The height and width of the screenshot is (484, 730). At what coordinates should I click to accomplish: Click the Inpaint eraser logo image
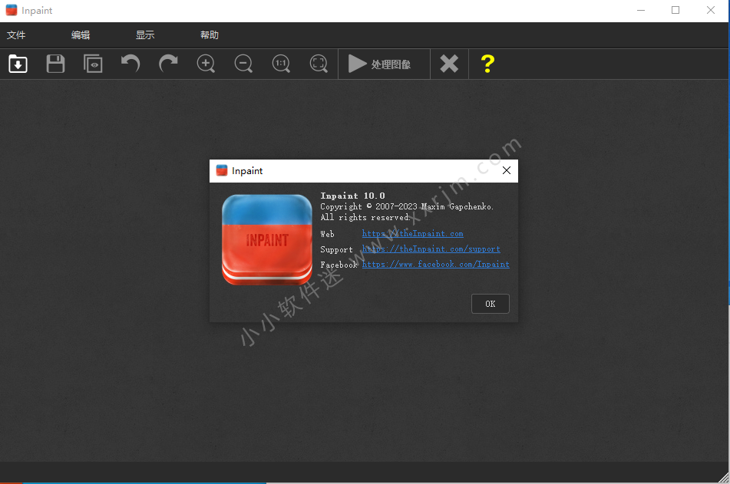click(267, 239)
